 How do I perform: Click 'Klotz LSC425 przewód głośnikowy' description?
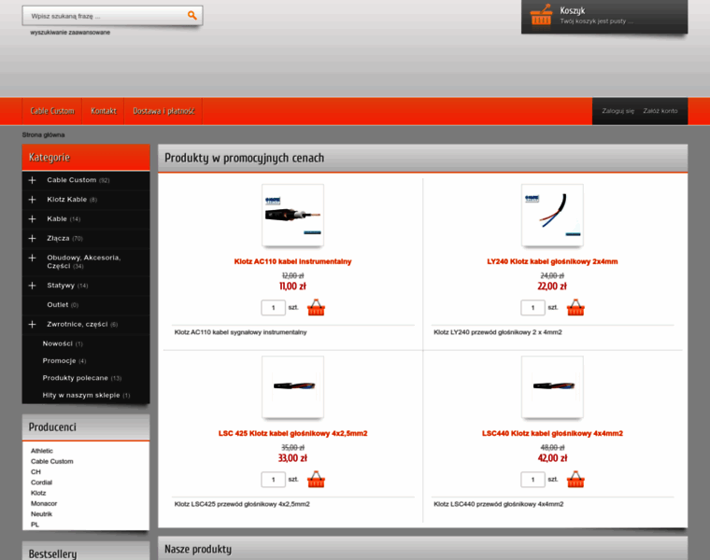point(242,504)
